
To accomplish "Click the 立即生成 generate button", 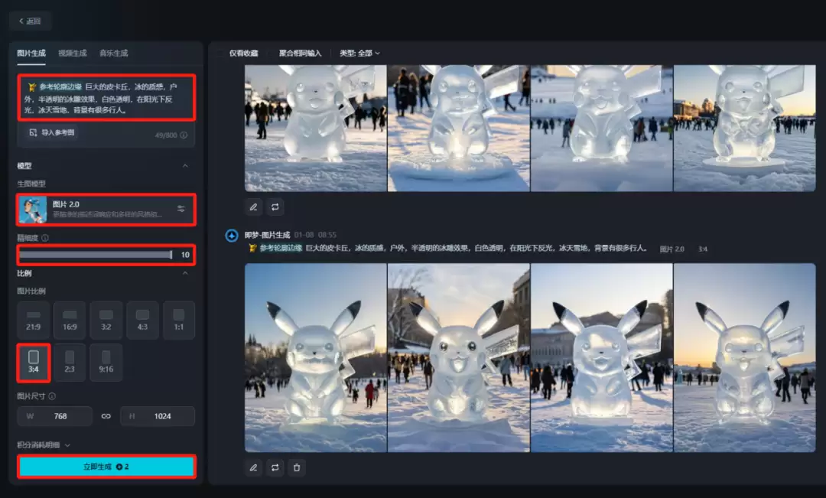I will (106, 467).
